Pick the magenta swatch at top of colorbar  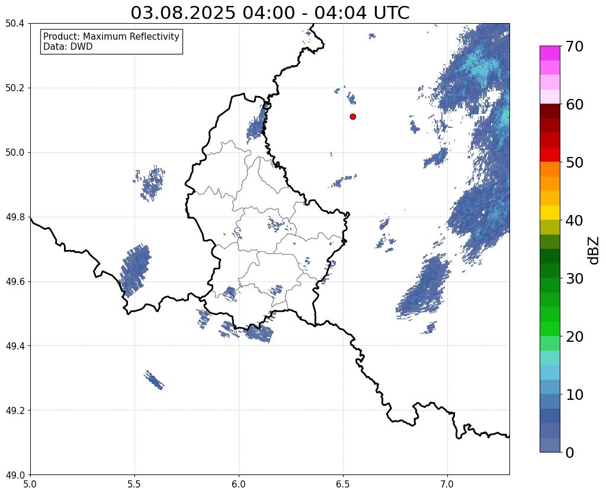550,53
